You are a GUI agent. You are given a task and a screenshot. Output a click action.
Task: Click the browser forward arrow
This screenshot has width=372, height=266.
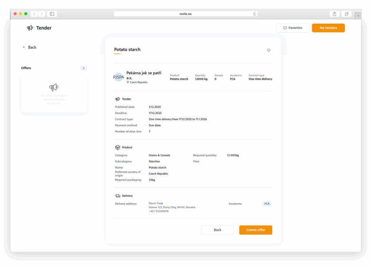tap(42, 14)
